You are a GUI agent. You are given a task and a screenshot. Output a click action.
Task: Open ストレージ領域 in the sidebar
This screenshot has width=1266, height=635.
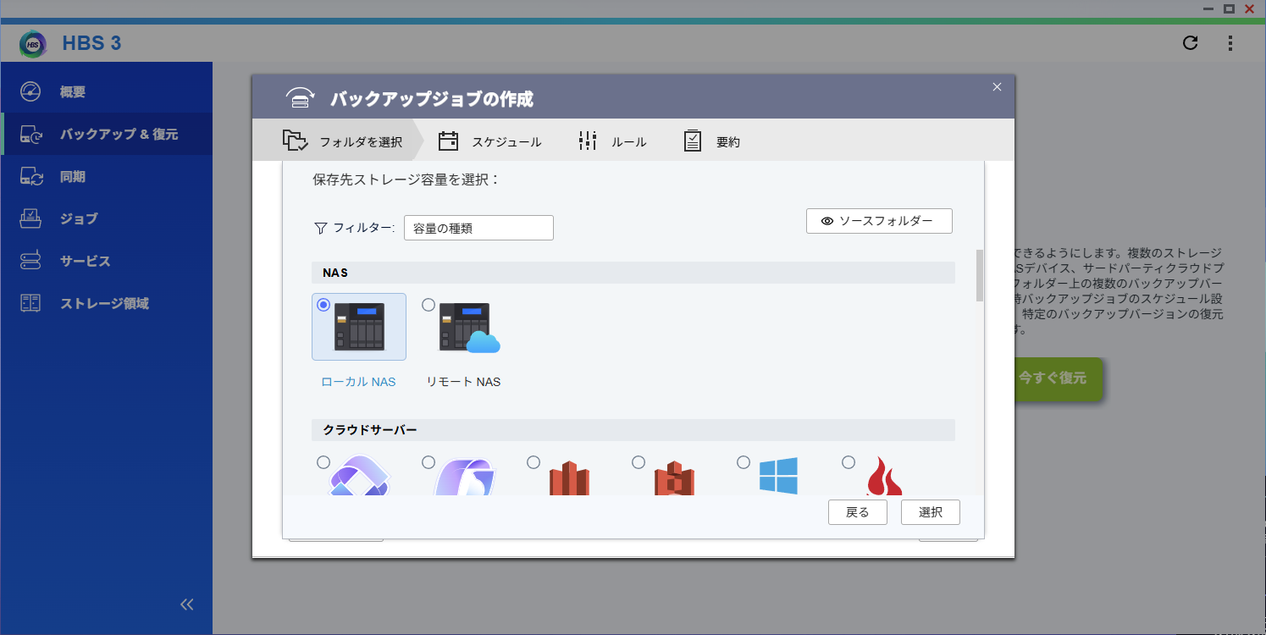104,303
